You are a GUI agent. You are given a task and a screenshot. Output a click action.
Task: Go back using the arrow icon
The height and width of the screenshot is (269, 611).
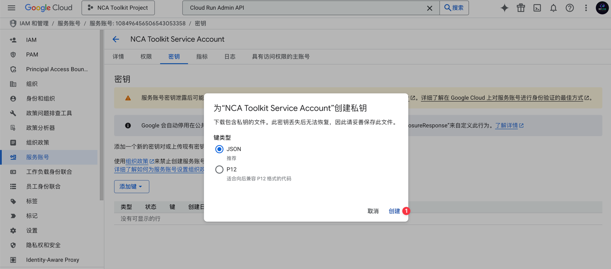116,39
